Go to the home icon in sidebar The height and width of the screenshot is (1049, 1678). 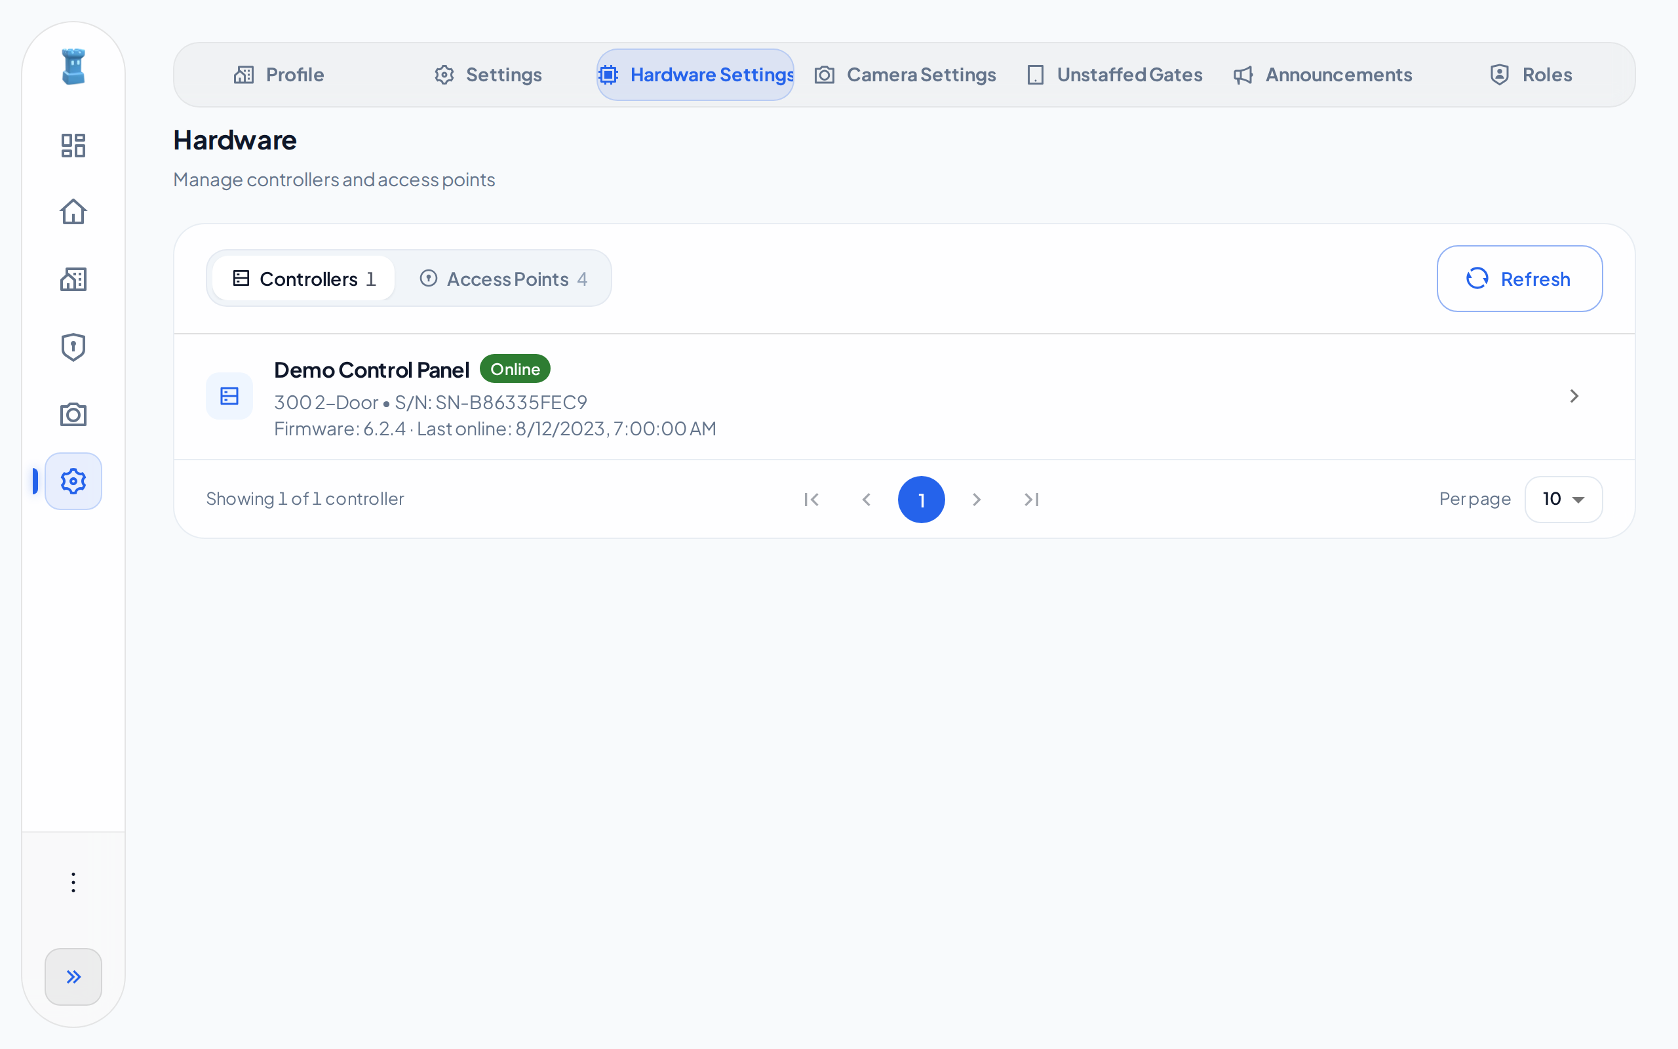pyautogui.click(x=73, y=212)
